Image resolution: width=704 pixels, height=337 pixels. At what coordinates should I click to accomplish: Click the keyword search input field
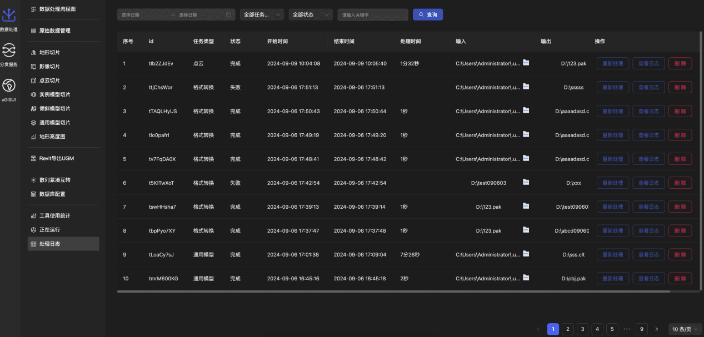372,15
